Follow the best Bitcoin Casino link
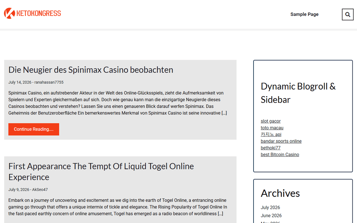Image resolution: width=357 pixels, height=223 pixels. [280, 155]
